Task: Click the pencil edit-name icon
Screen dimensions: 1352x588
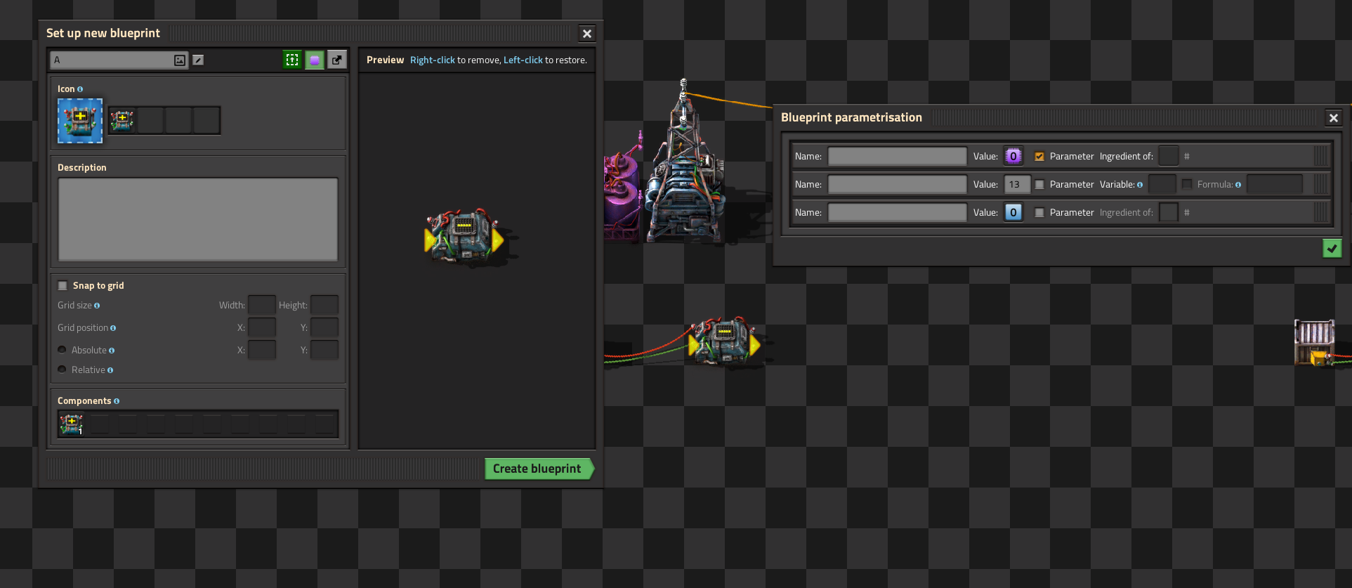Action: click(x=198, y=60)
